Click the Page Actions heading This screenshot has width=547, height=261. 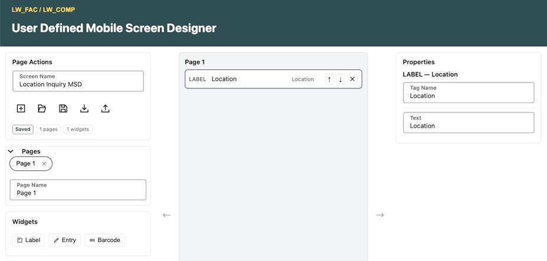tap(32, 62)
